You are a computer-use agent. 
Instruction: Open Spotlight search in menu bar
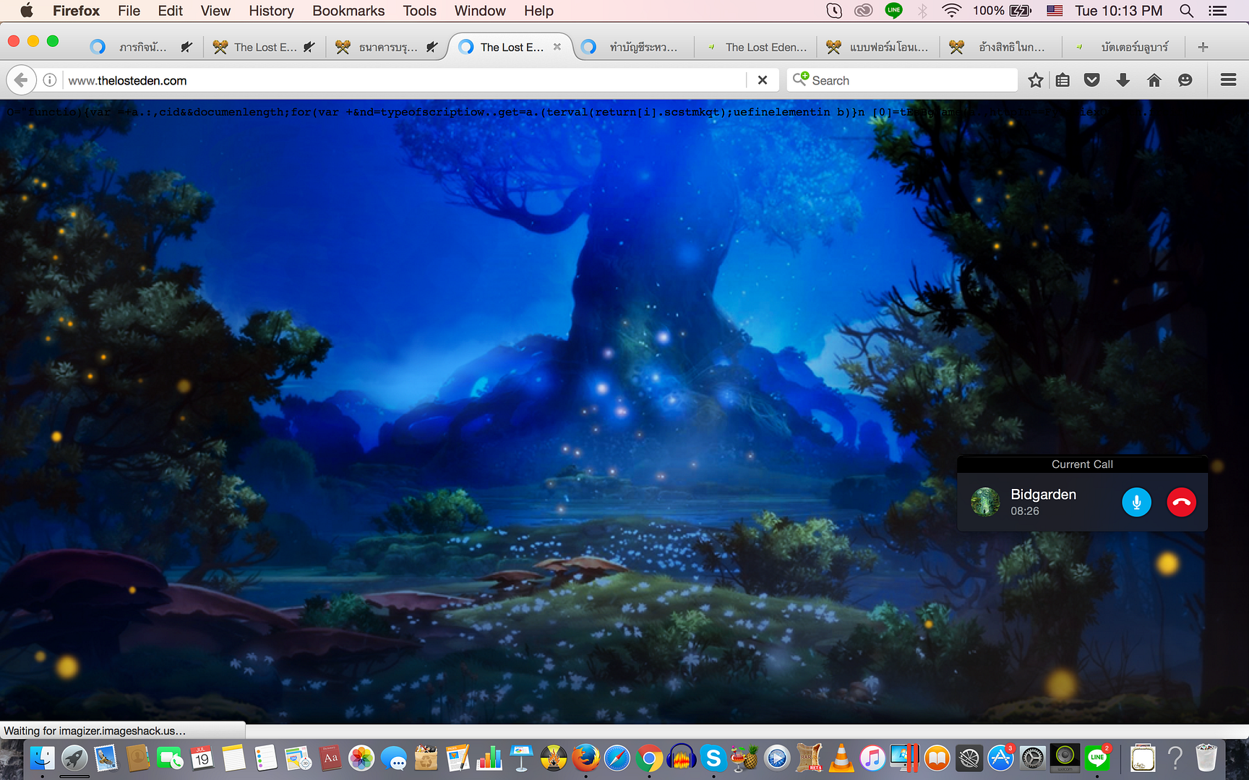pyautogui.click(x=1186, y=10)
